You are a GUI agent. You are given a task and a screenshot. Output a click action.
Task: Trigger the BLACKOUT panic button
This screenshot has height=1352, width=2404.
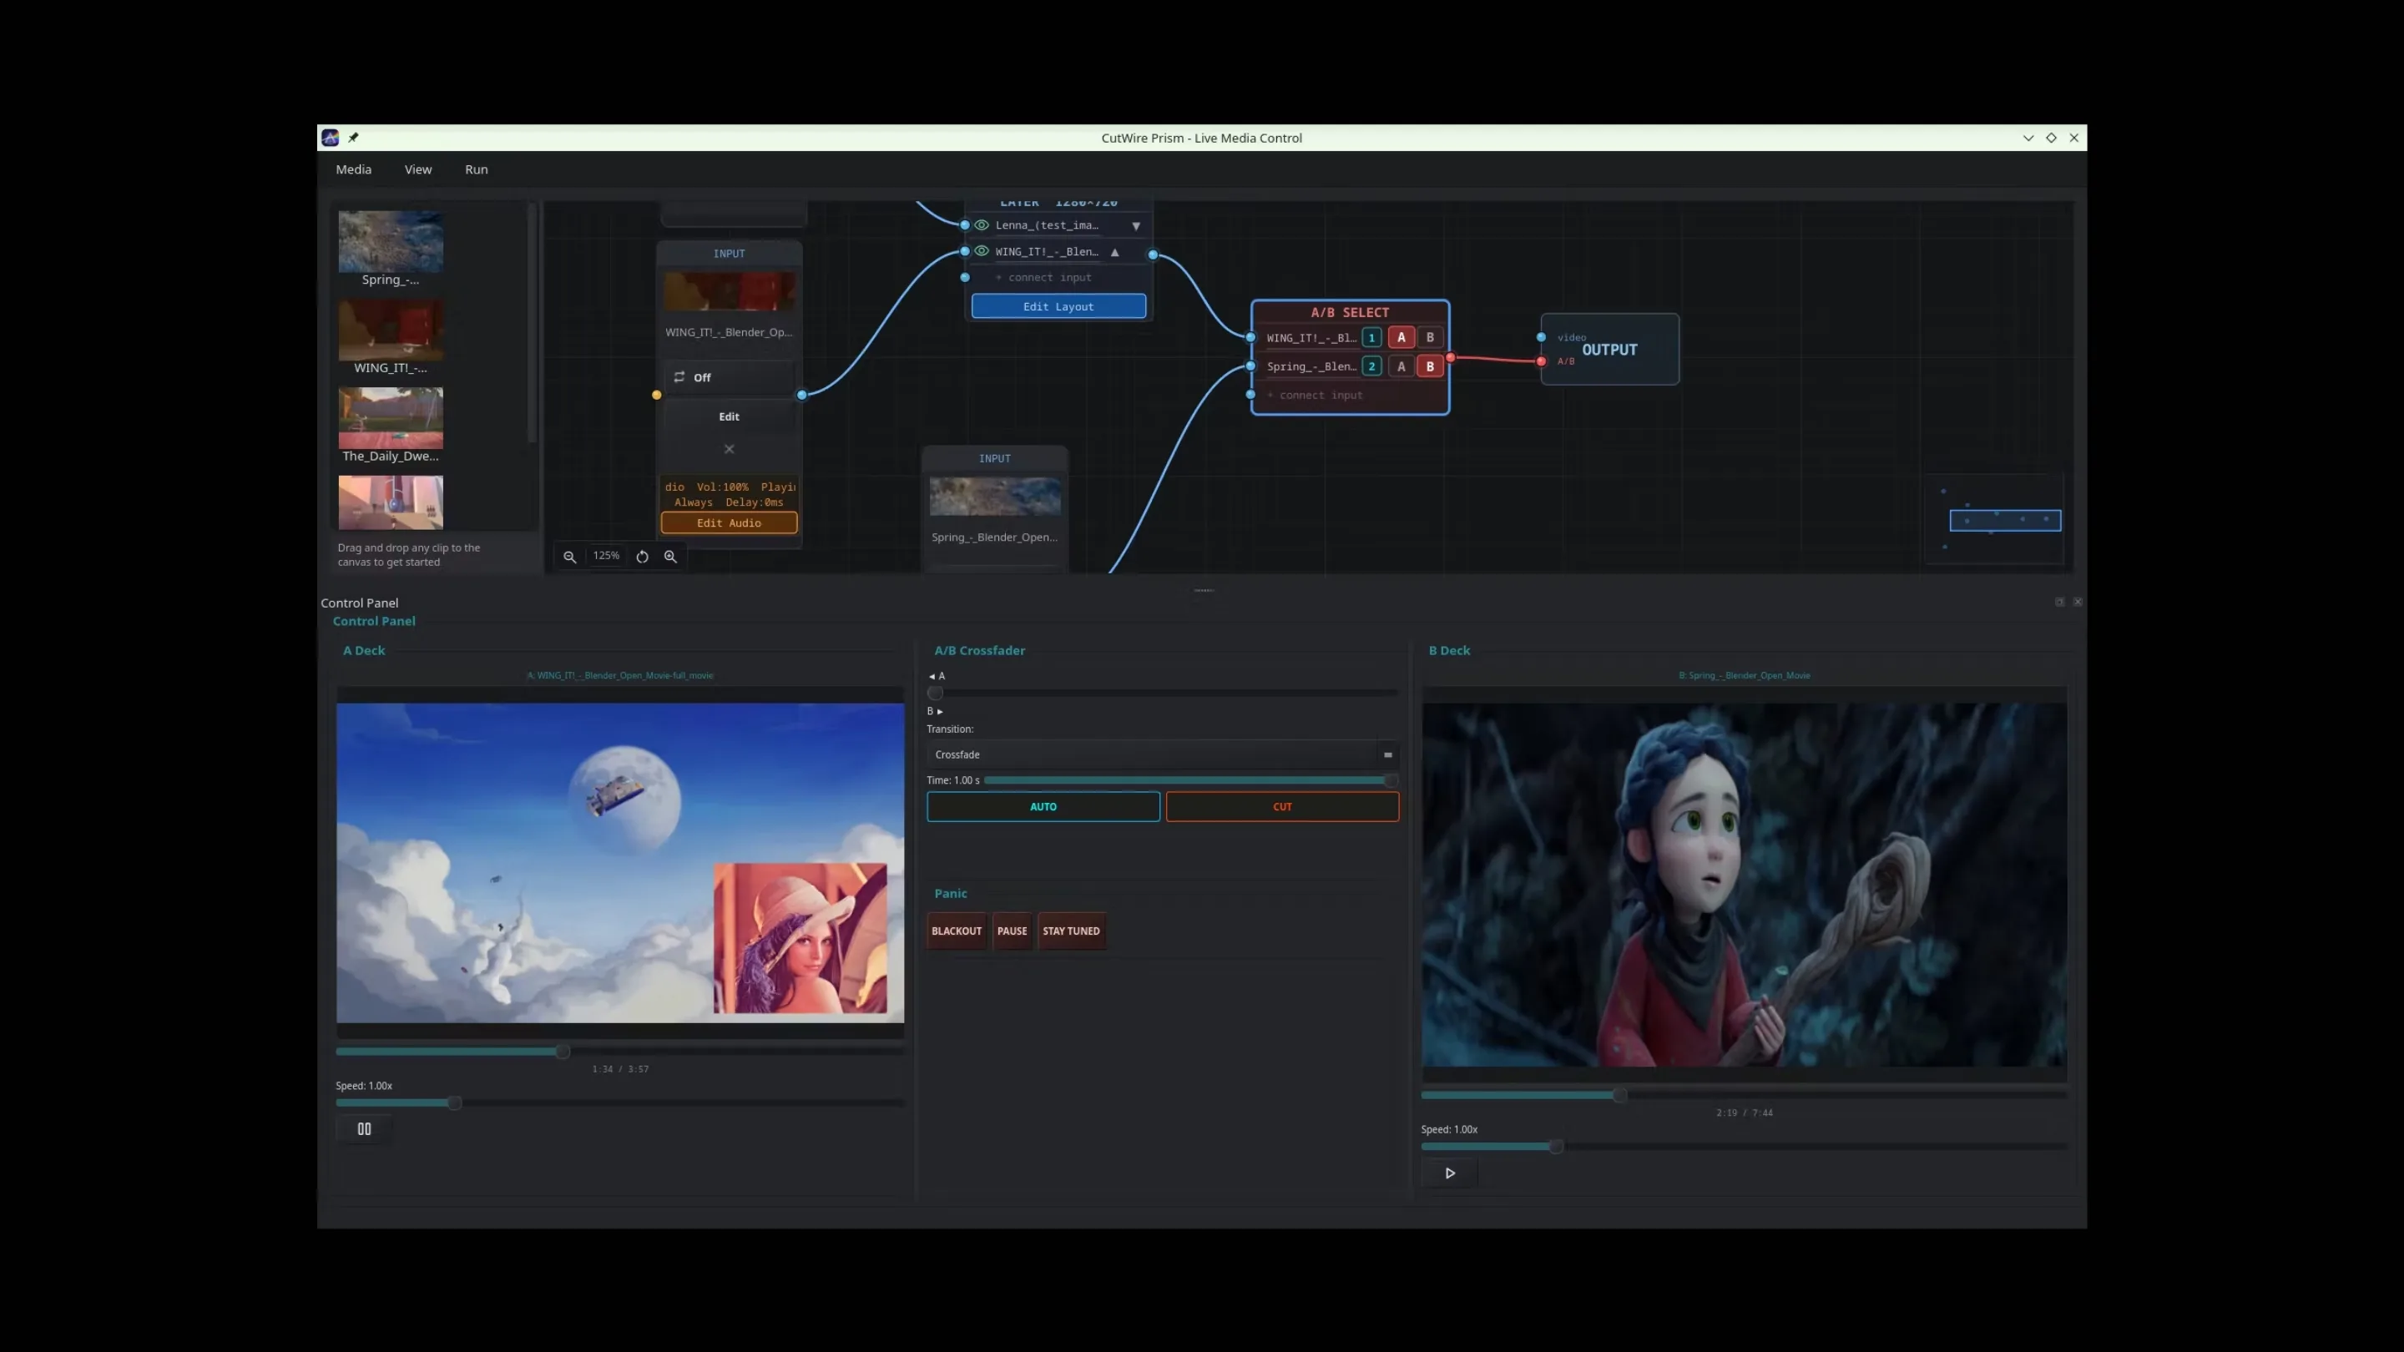pyautogui.click(x=957, y=931)
